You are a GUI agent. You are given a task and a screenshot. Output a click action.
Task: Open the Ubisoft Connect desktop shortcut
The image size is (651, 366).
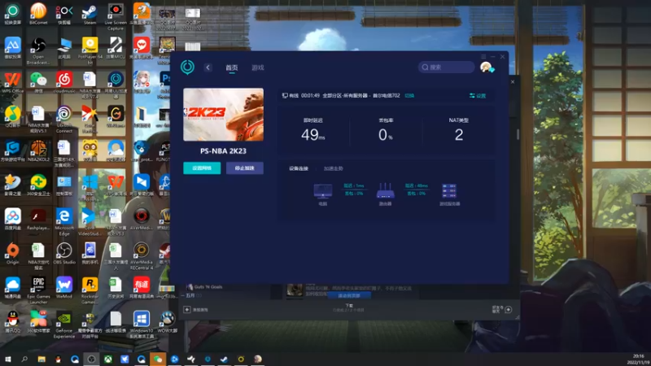pyautogui.click(x=64, y=120)
